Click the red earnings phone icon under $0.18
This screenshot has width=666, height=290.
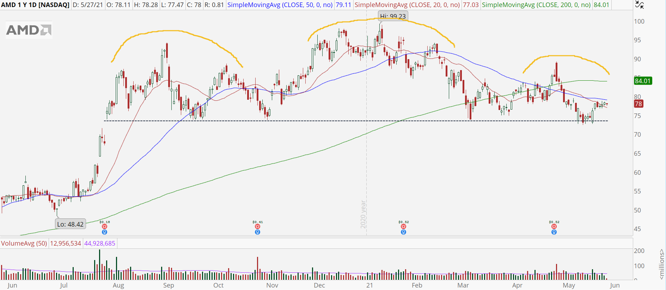coord(104,227)
